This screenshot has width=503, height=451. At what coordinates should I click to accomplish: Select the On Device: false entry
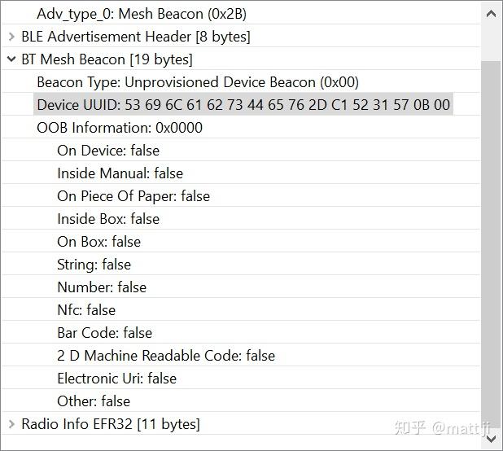[108, 151]
